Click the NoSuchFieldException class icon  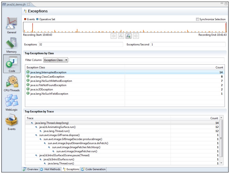click(x=28, y=93)
